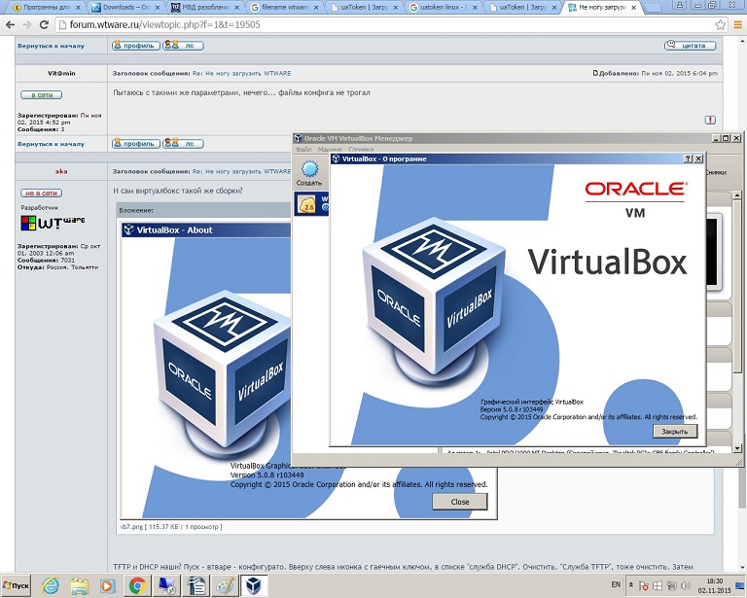Reload the forum page
This screenshot has width=747, height=598.
(46, 24)
